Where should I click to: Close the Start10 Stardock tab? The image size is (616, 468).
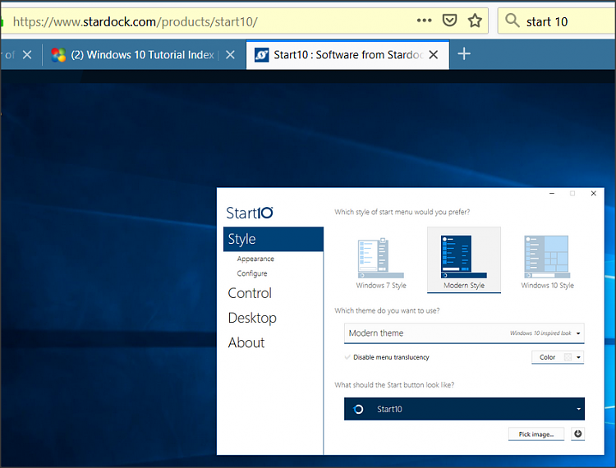[x=434, y=54]
